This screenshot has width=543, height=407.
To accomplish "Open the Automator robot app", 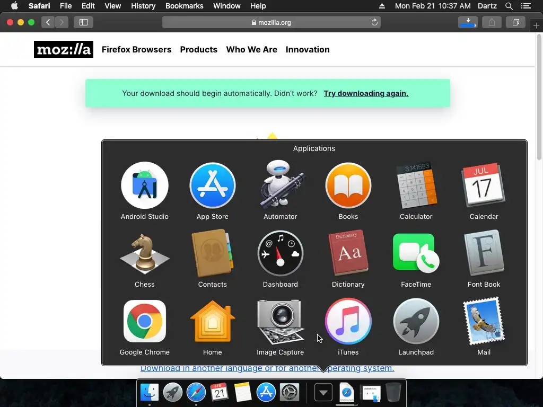I will (x=281, y=185).
